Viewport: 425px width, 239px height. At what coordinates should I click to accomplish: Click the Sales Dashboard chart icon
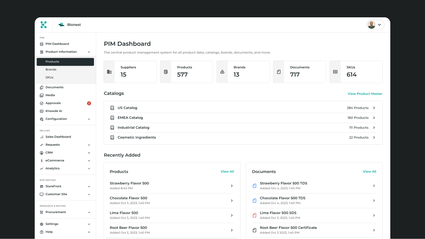click(x=42, y=137)
